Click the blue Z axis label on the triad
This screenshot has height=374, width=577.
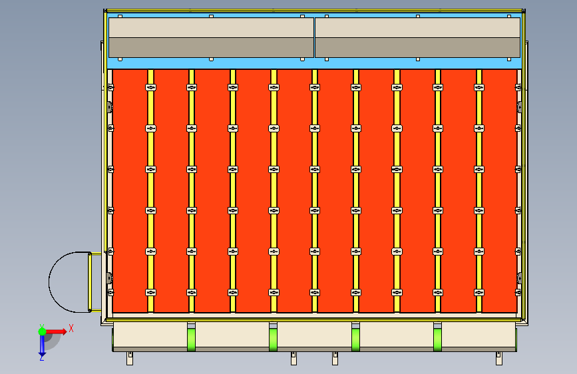tap(42, 357)
